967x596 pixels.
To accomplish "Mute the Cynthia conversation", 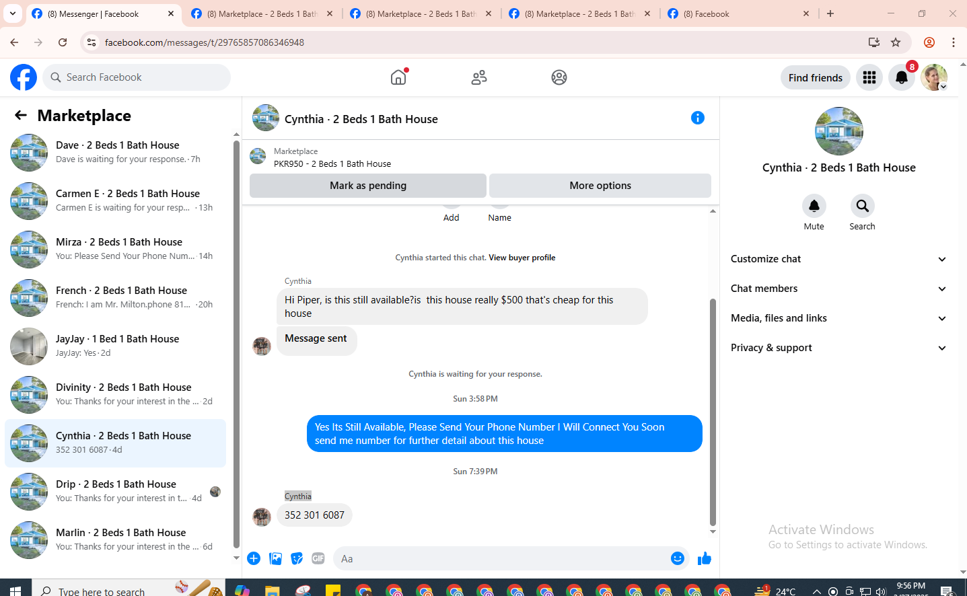I will [x=814, y=206].
